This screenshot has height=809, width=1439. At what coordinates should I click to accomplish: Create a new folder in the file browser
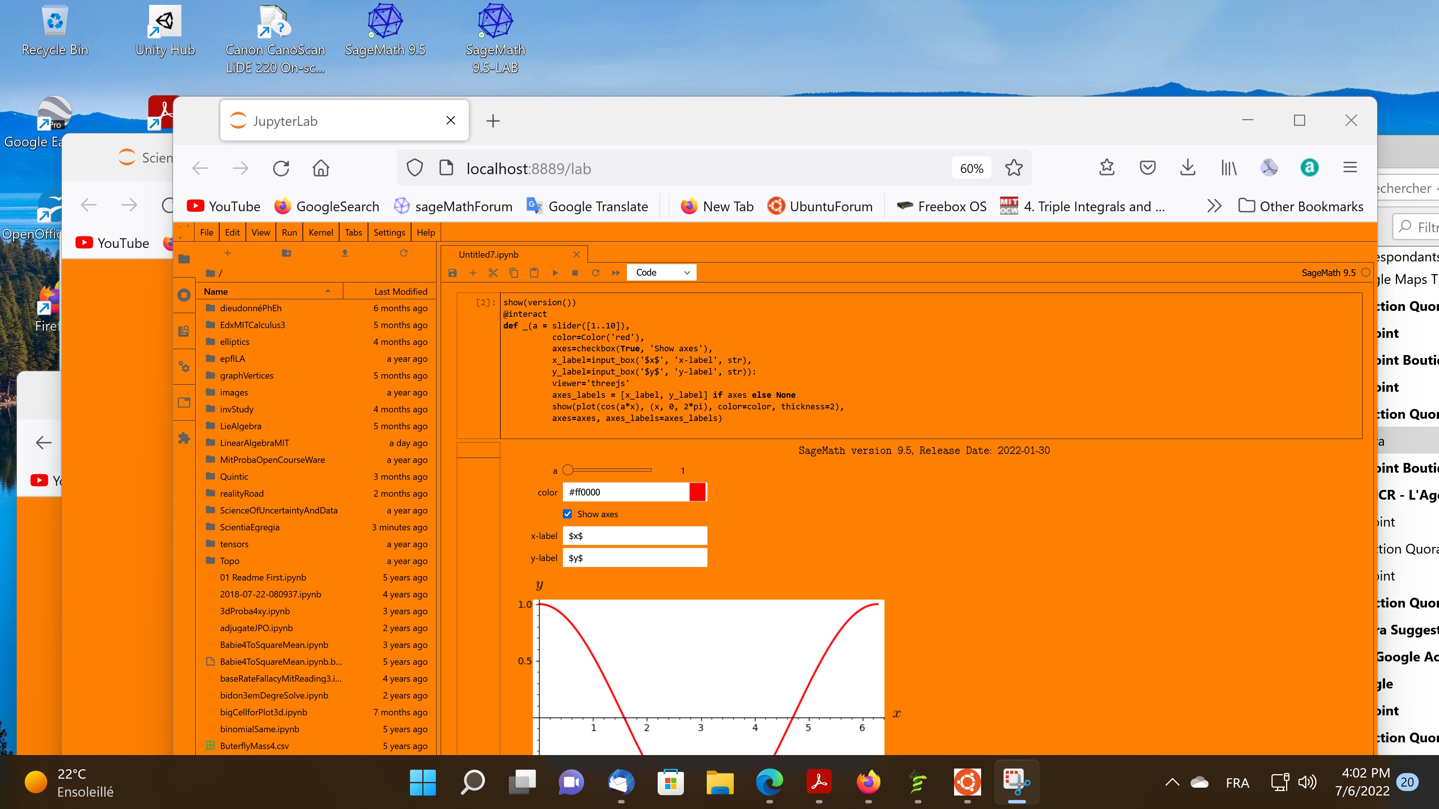tap(287, 253)
